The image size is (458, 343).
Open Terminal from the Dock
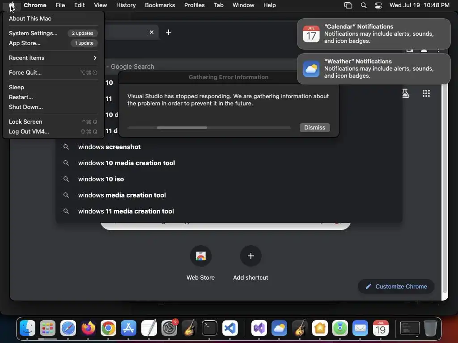pos(209,328)
